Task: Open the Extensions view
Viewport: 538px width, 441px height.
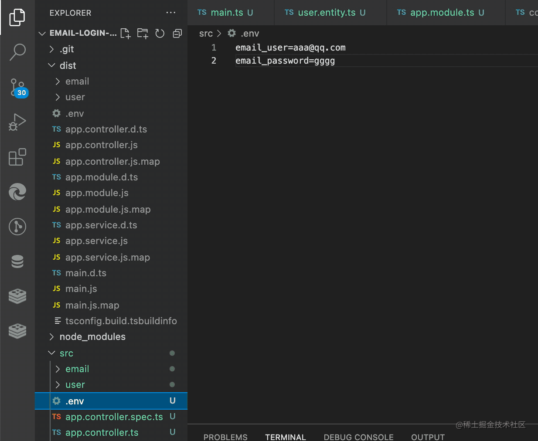Action: (x=17, y=157)
